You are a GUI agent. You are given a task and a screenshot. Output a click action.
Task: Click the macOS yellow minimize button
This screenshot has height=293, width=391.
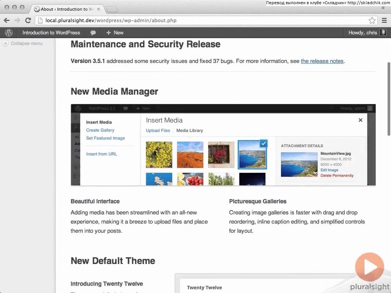(x=15, y=7)
